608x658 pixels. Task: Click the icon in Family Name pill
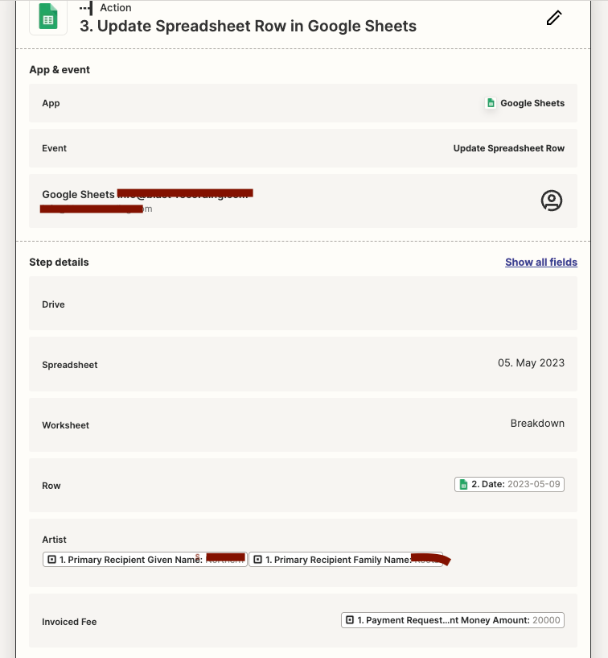pos(257,560)
